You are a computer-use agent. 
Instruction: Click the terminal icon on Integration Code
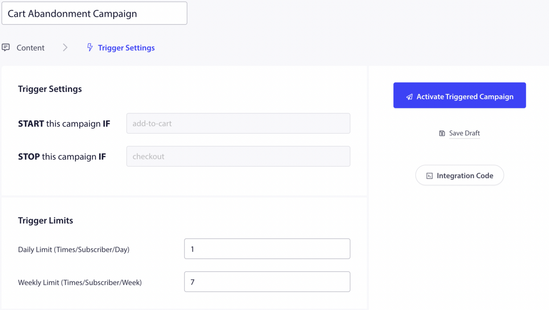click(x=429, y=176)
